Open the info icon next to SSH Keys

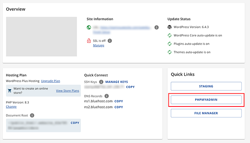pyautogui.click(x=101, y=82)
